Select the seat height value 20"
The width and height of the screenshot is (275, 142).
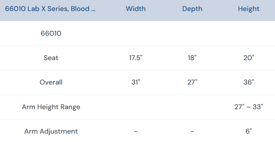coord(249,58)
